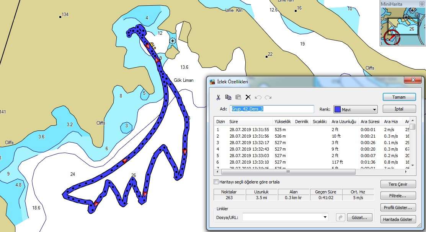Click the Copy icon in the dialog toolbar
This screenshot has width=426, height=232.
coord(228,97)
